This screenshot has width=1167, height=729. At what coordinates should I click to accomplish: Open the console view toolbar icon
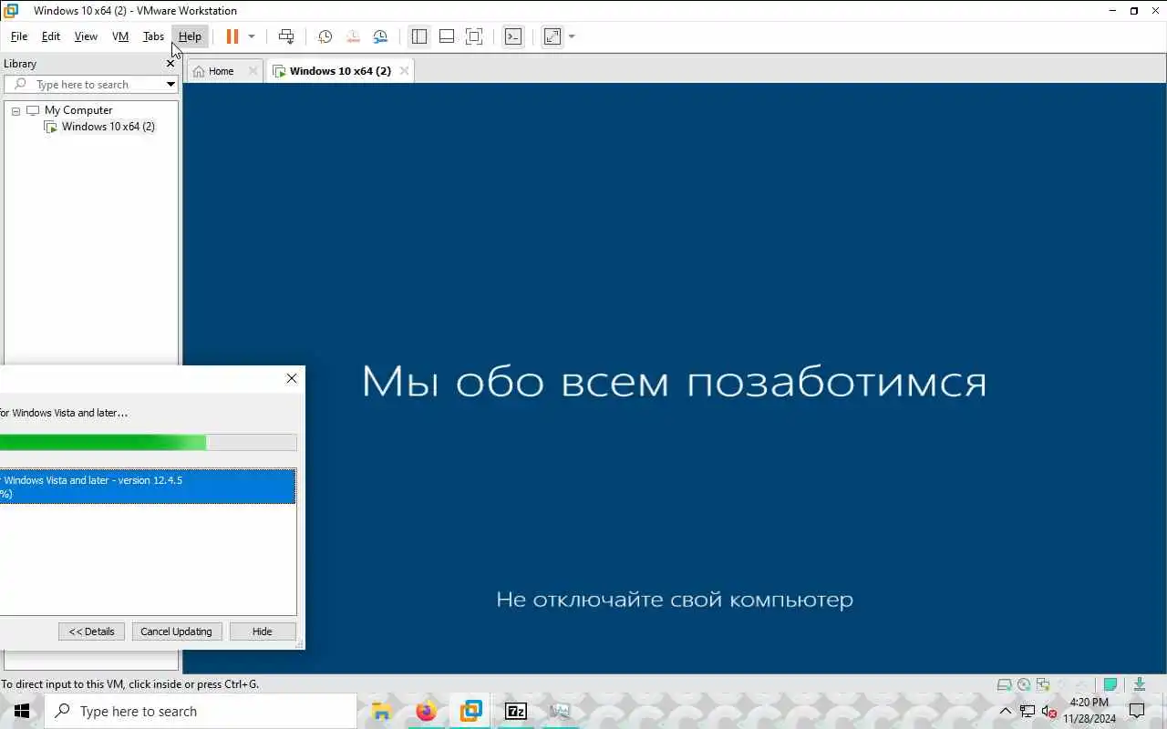point(513,36)
